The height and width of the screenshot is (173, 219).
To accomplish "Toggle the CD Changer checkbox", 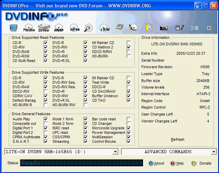I will tap(128, 123).
